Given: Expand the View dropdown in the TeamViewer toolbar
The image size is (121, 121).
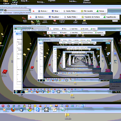Looking at the screenshot, I should 56,11.
